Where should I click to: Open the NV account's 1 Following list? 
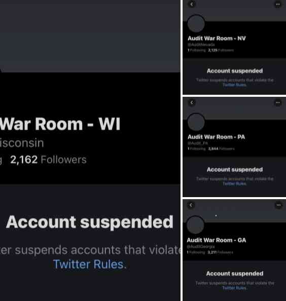tap(196, 50)
